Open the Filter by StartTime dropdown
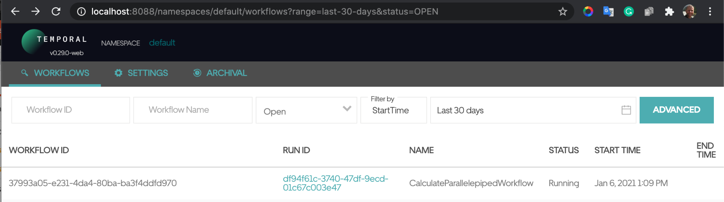Screen dimensions: 724x202 [x=393, y=111]
